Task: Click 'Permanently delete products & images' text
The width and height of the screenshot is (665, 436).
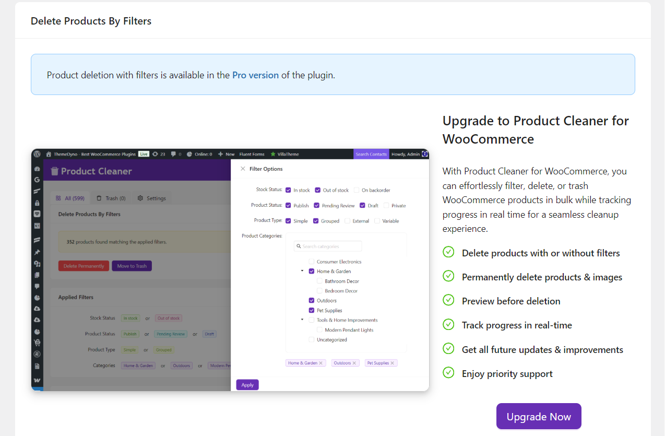Action: pyautogui.click(x=542, y=277)
